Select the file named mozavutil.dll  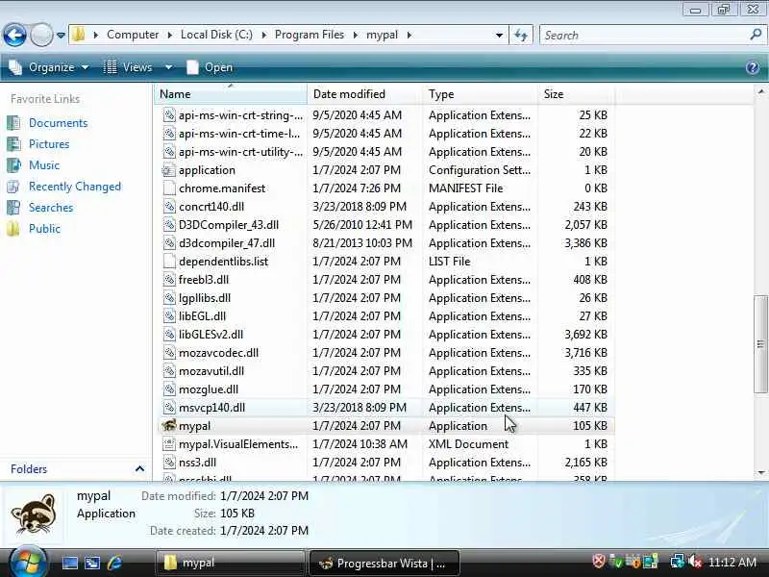pos(211,371)
